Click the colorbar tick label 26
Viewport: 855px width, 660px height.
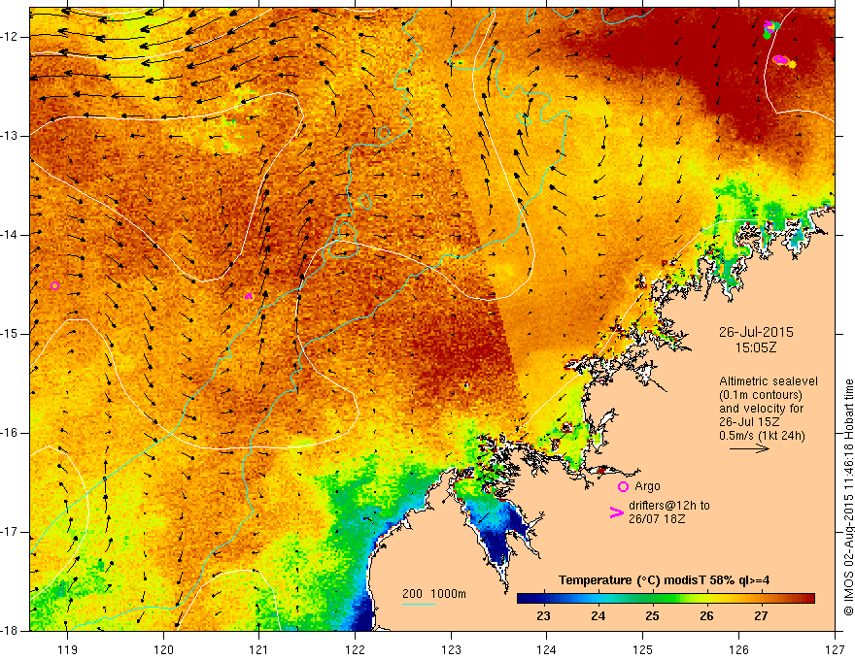click(706, 616)
